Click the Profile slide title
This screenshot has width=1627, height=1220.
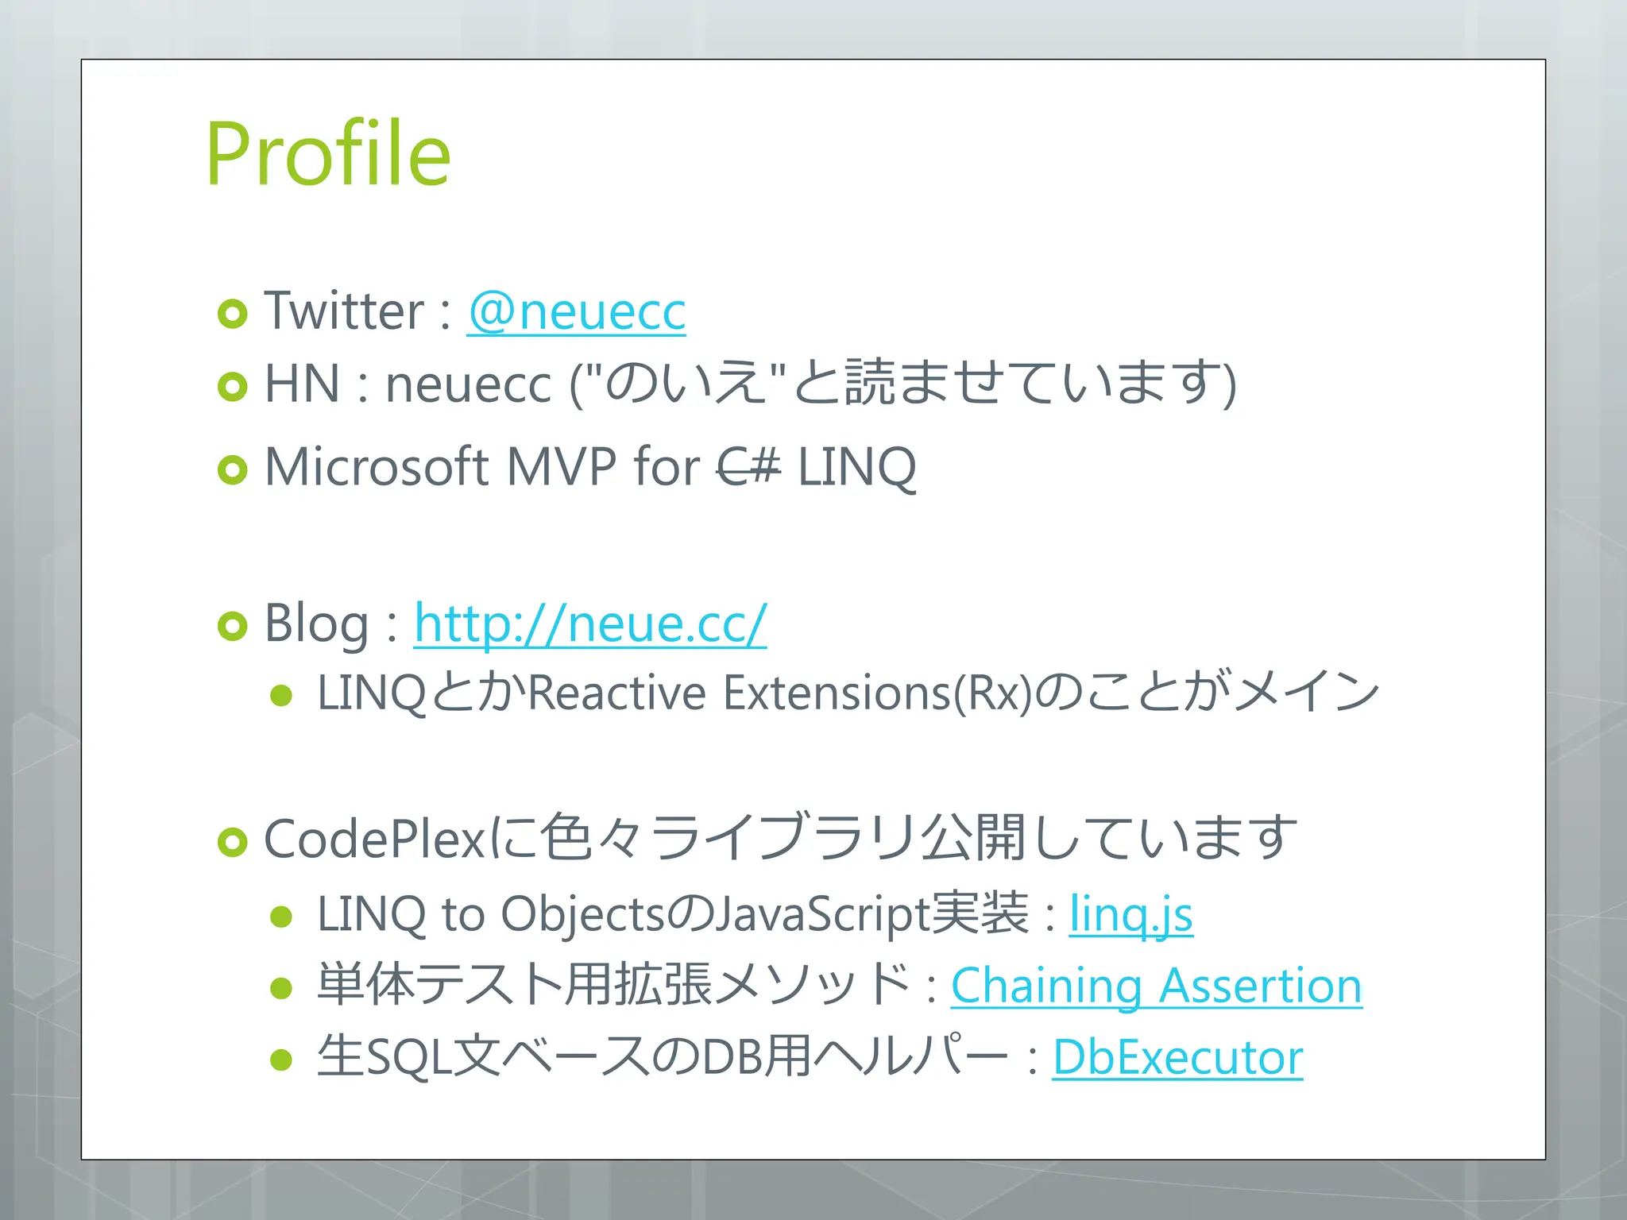point(328,153)
